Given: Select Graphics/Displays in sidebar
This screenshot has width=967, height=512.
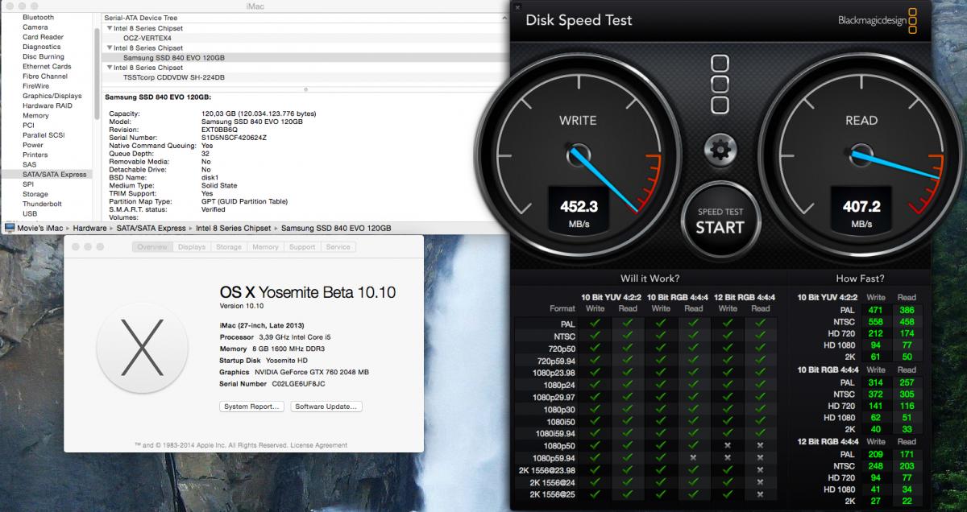Looking at the screenshot, I should [x=52, y=96].
